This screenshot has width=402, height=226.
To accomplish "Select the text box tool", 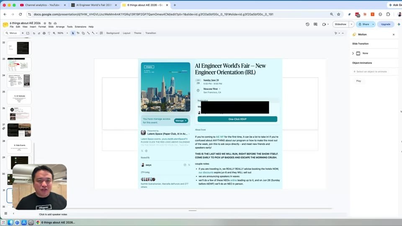I will click(78, 33).
